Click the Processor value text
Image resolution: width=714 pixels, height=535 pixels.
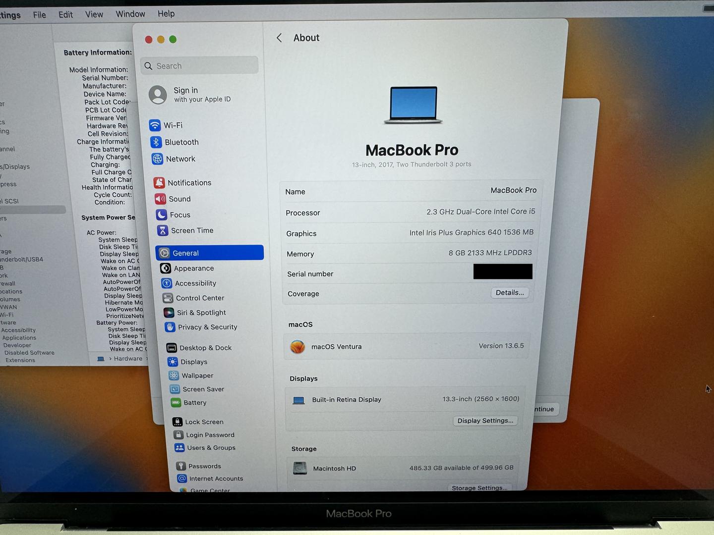click(481, 212)
